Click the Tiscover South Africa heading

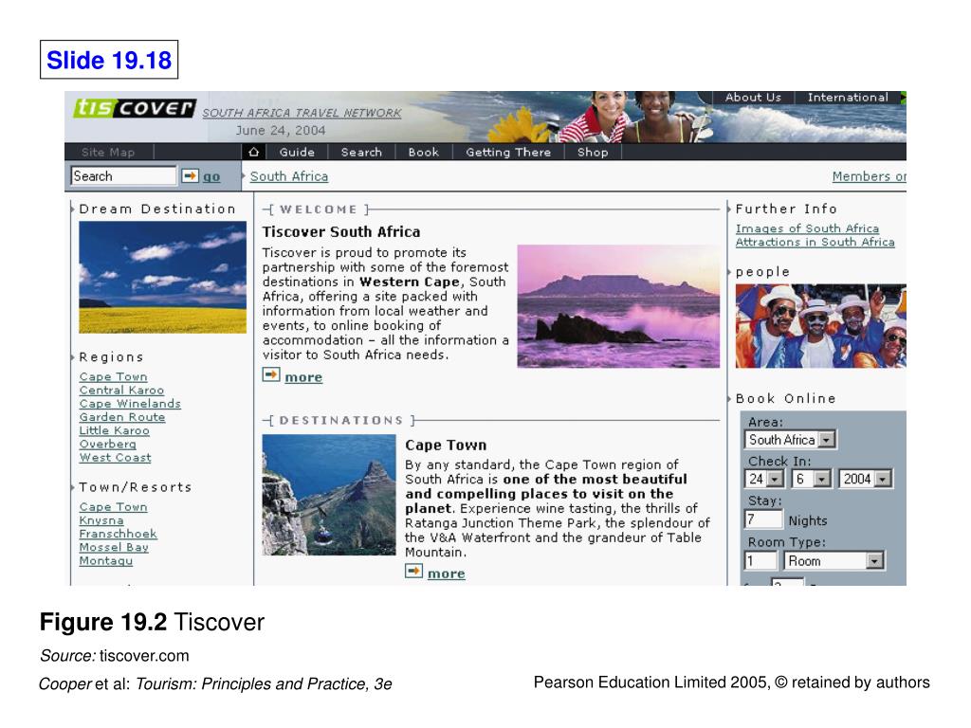tap(341, 231)
